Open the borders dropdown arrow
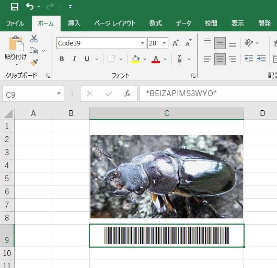 121,59
